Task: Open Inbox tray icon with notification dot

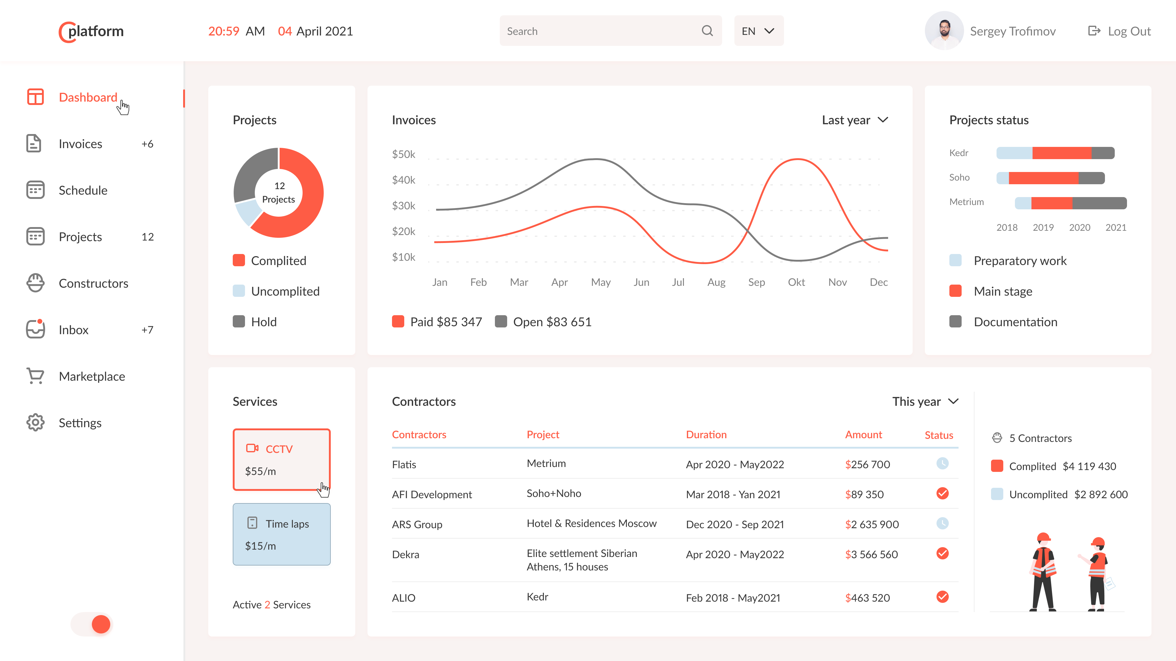Action: click(35, 329)
